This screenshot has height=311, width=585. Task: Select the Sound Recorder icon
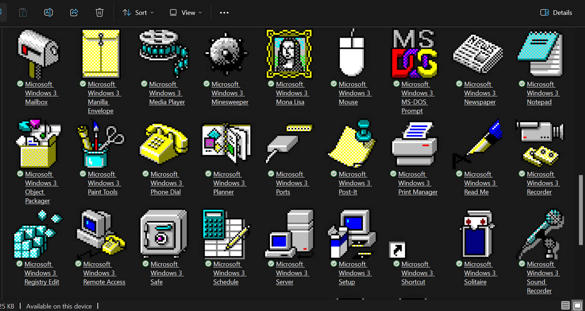tap(540, 233)
